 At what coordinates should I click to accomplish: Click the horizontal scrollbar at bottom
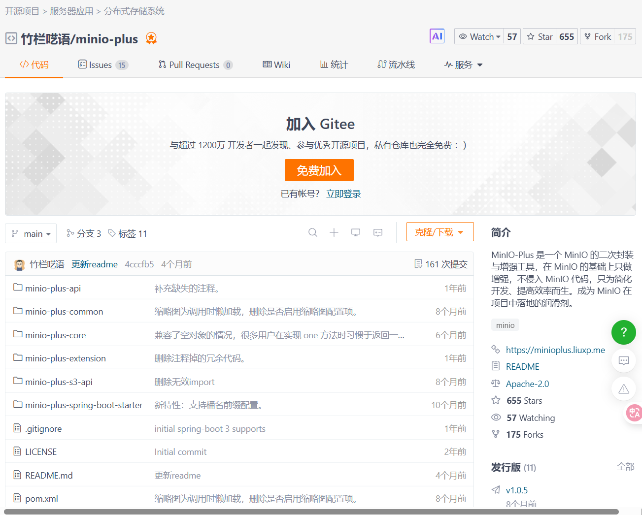(x=310, y=512)
